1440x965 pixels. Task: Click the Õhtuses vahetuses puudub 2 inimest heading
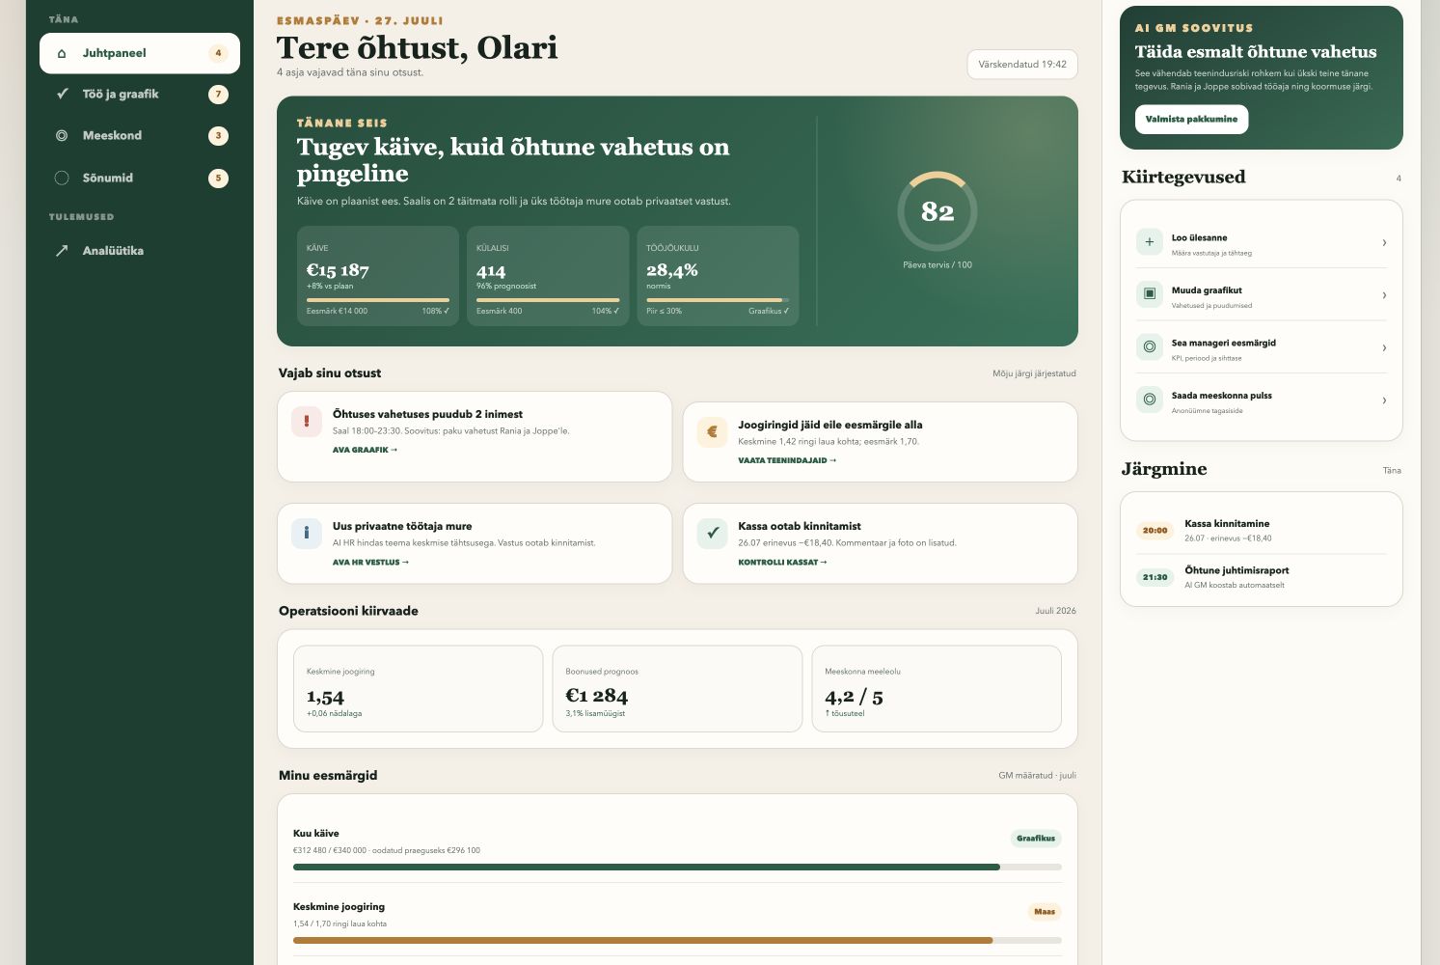click(427, 414)
